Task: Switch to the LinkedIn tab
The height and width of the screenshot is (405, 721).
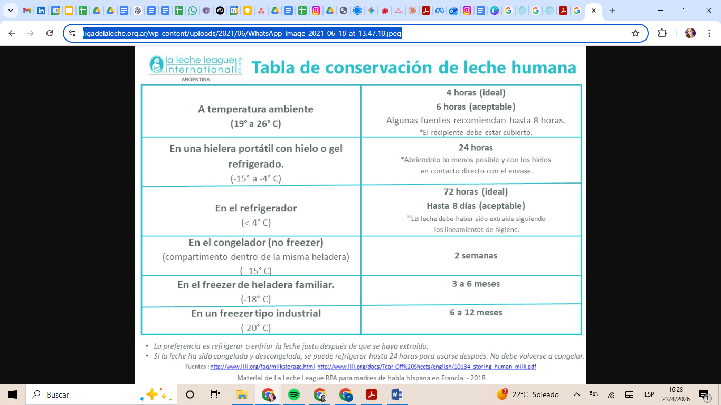Action: 41,11
